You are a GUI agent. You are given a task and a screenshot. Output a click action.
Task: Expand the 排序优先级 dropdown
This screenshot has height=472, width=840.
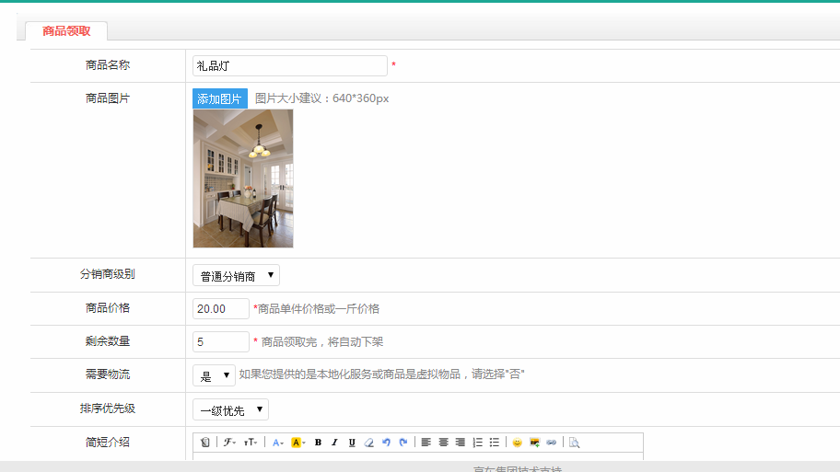pos(230,410)
